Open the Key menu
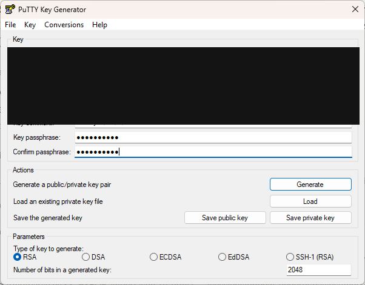The width and height of the screenshot is (365, 285). (x=30, y=25)
